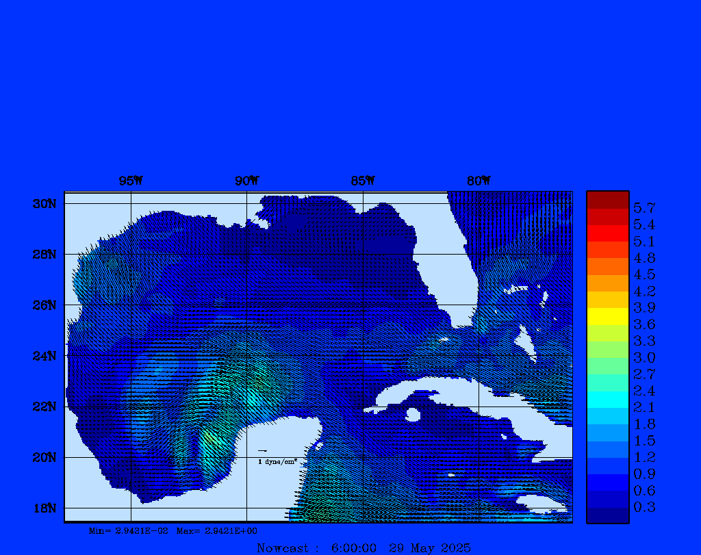701x555 pixels.
Task: Select the bright yellow legend color band
Action: 607,316
